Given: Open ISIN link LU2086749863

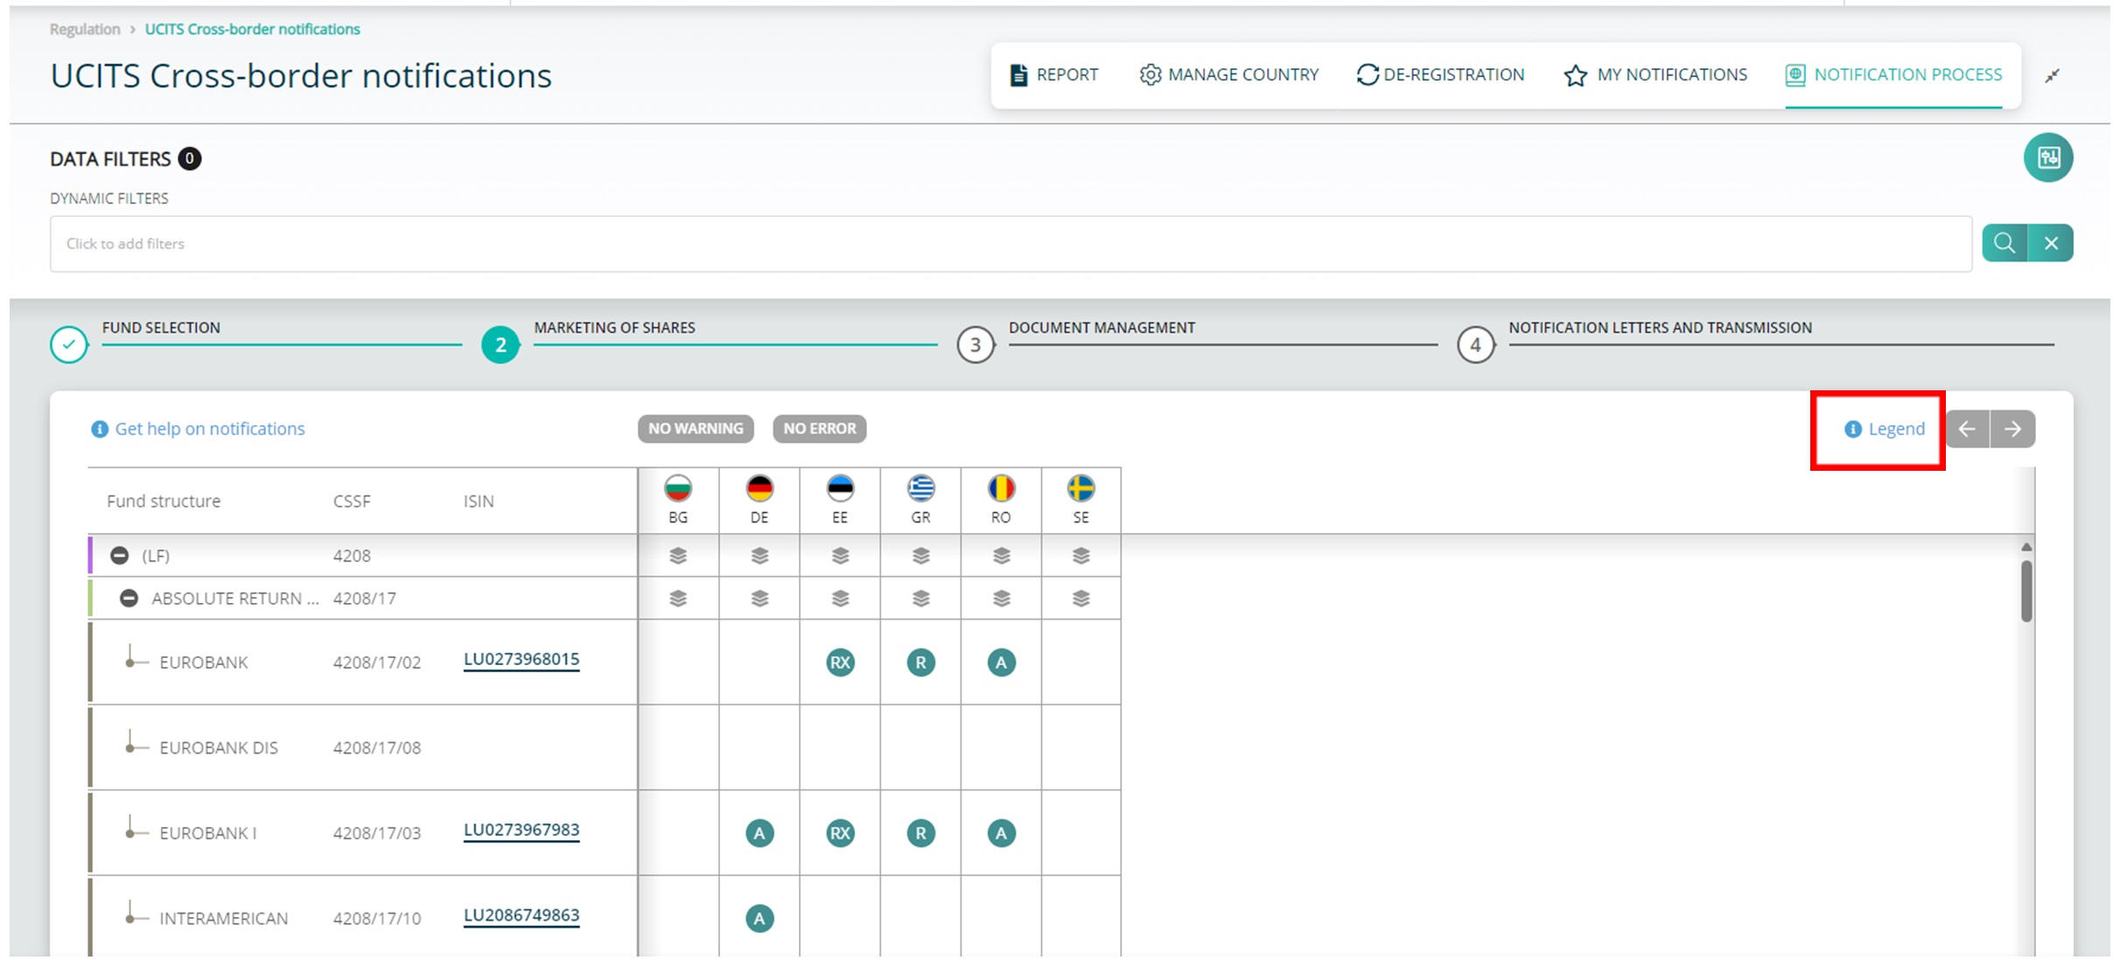Looking at the screenshot, I should click(x=521, y=916).
